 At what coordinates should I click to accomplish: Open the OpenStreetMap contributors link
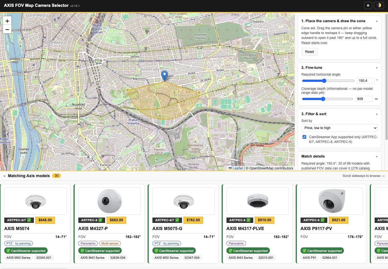point(271,168)
